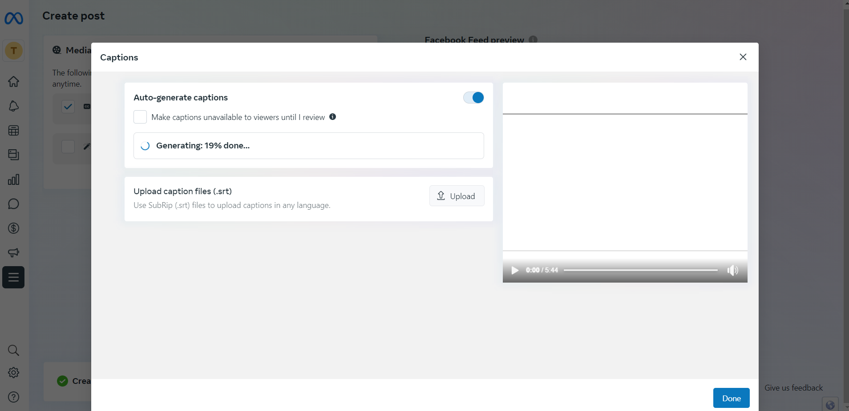Image resolution: width=849 pixels, height=411 pixels.
Task: Open the All tools hamburger menu
Action: 14,278
